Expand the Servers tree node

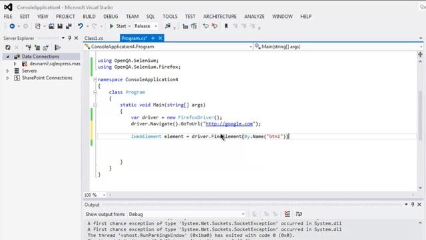pos(7,71)
